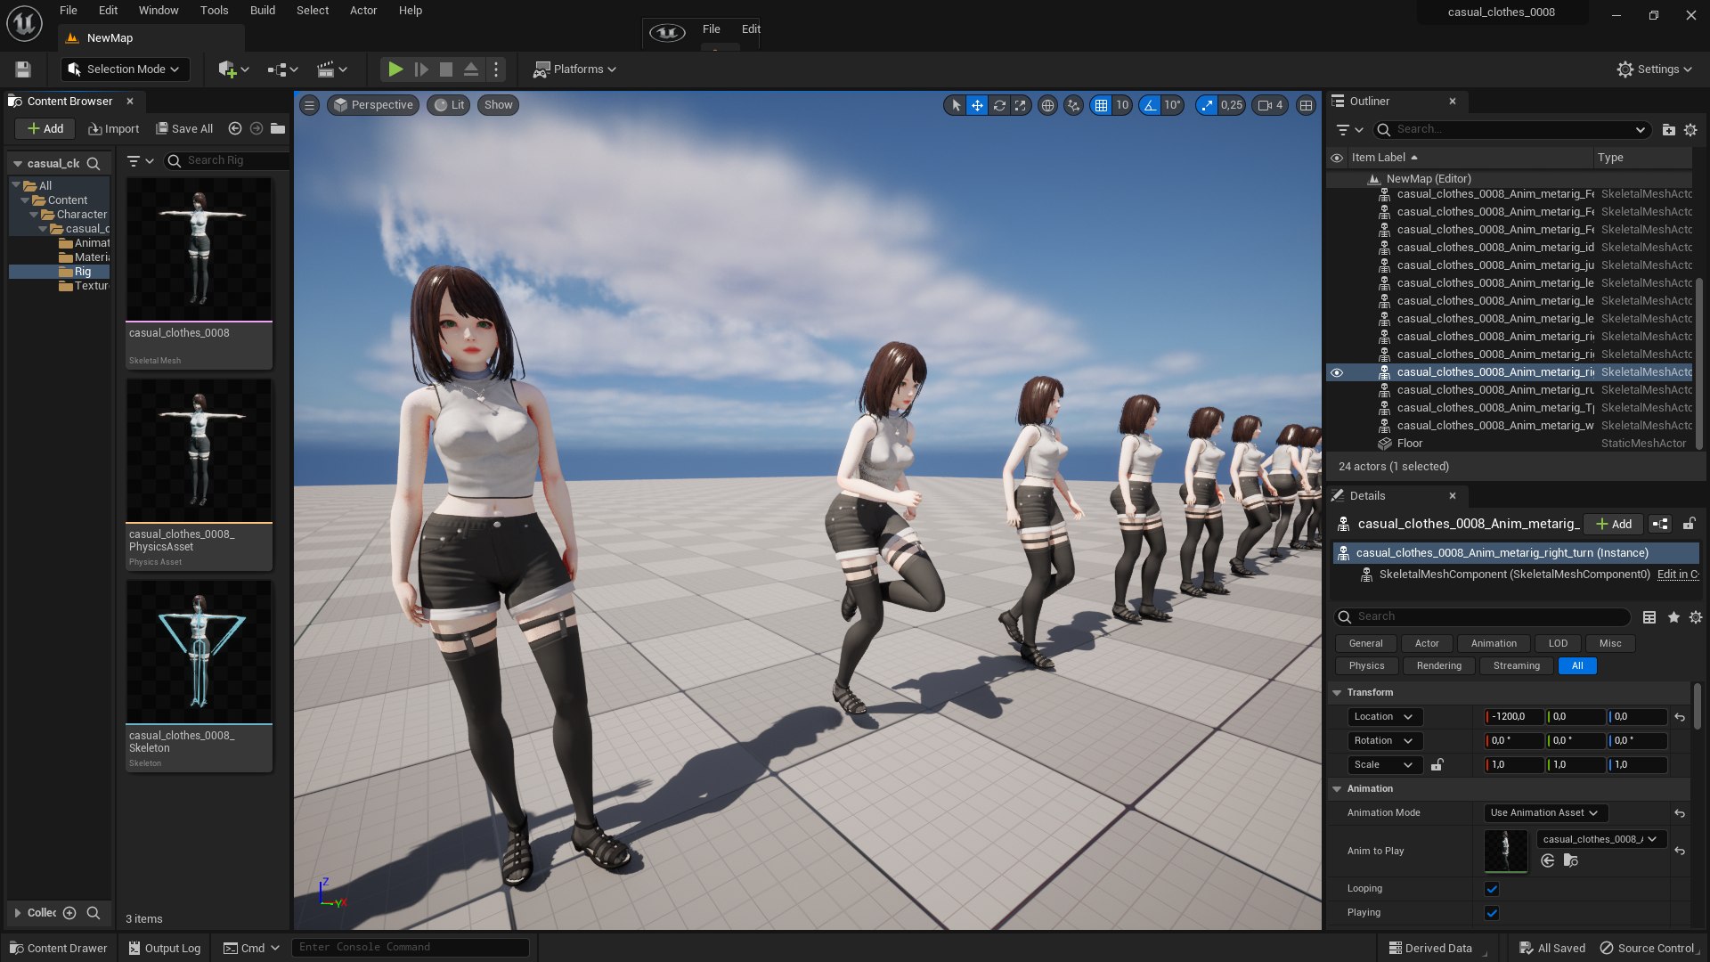This screenshot has width=1710, height=962.
Task: Click Import button in Content Browser
Action: point(114,129)
